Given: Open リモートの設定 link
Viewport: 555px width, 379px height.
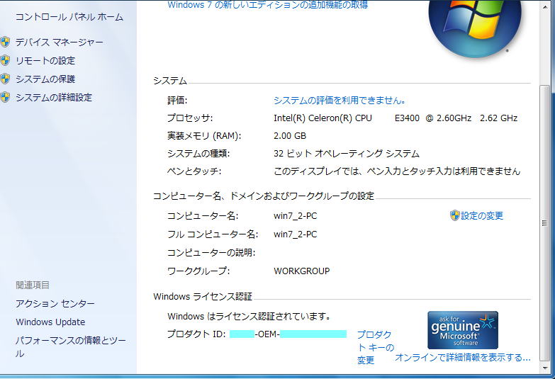Looking at the screenshot, I should [45, 61].
